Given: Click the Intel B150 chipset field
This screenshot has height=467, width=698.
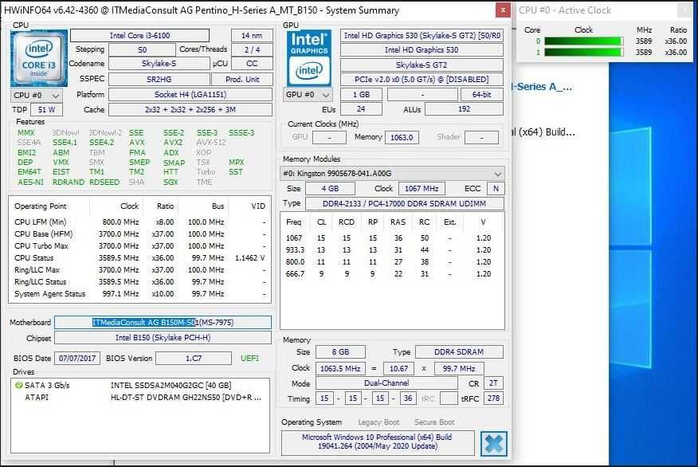Looking at the screenshot, I should (x=163, y=338).
